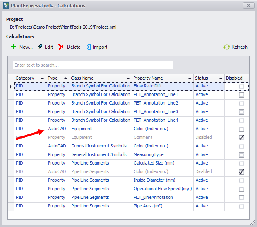Click the green plus New icon
Image resolution: width=257 pixels, height=227 pixels.
(x=13, y=47)
